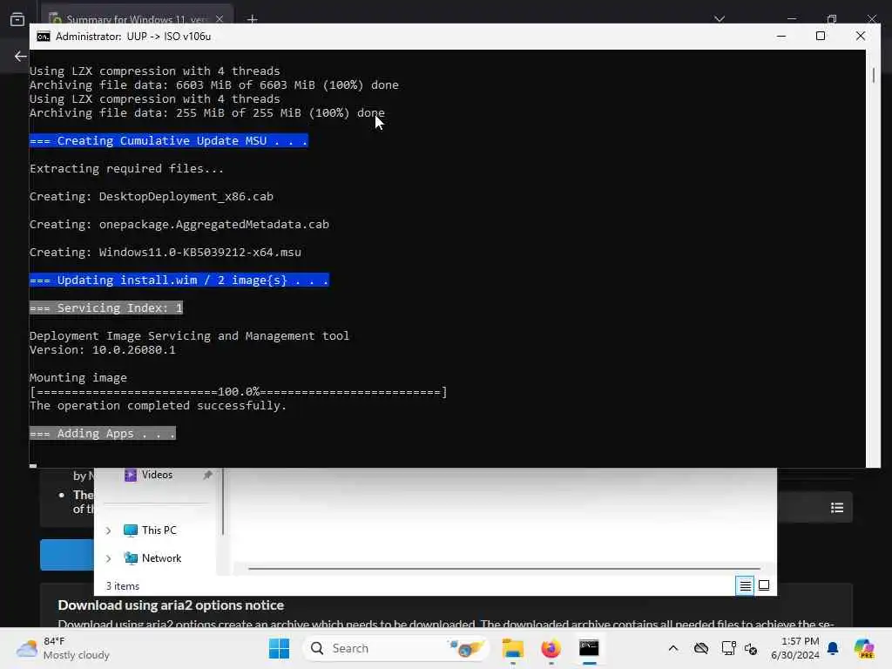Open the weather widget showing 84°F

[63, 648]
